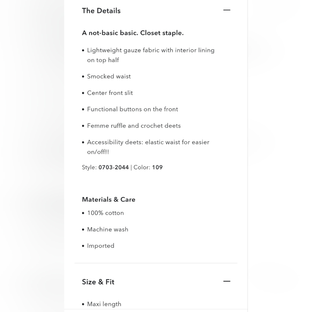Click the Imported bullet item
The image size is (312, 312).
coord(101,246)
